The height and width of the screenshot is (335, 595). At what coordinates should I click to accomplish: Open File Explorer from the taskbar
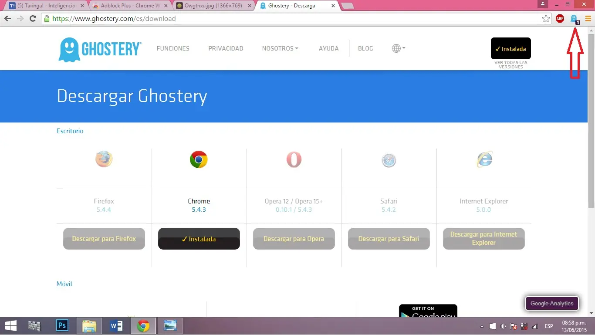tap(89, 325)
